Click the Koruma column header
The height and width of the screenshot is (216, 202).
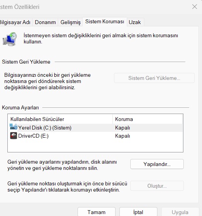tap(148, 119)
